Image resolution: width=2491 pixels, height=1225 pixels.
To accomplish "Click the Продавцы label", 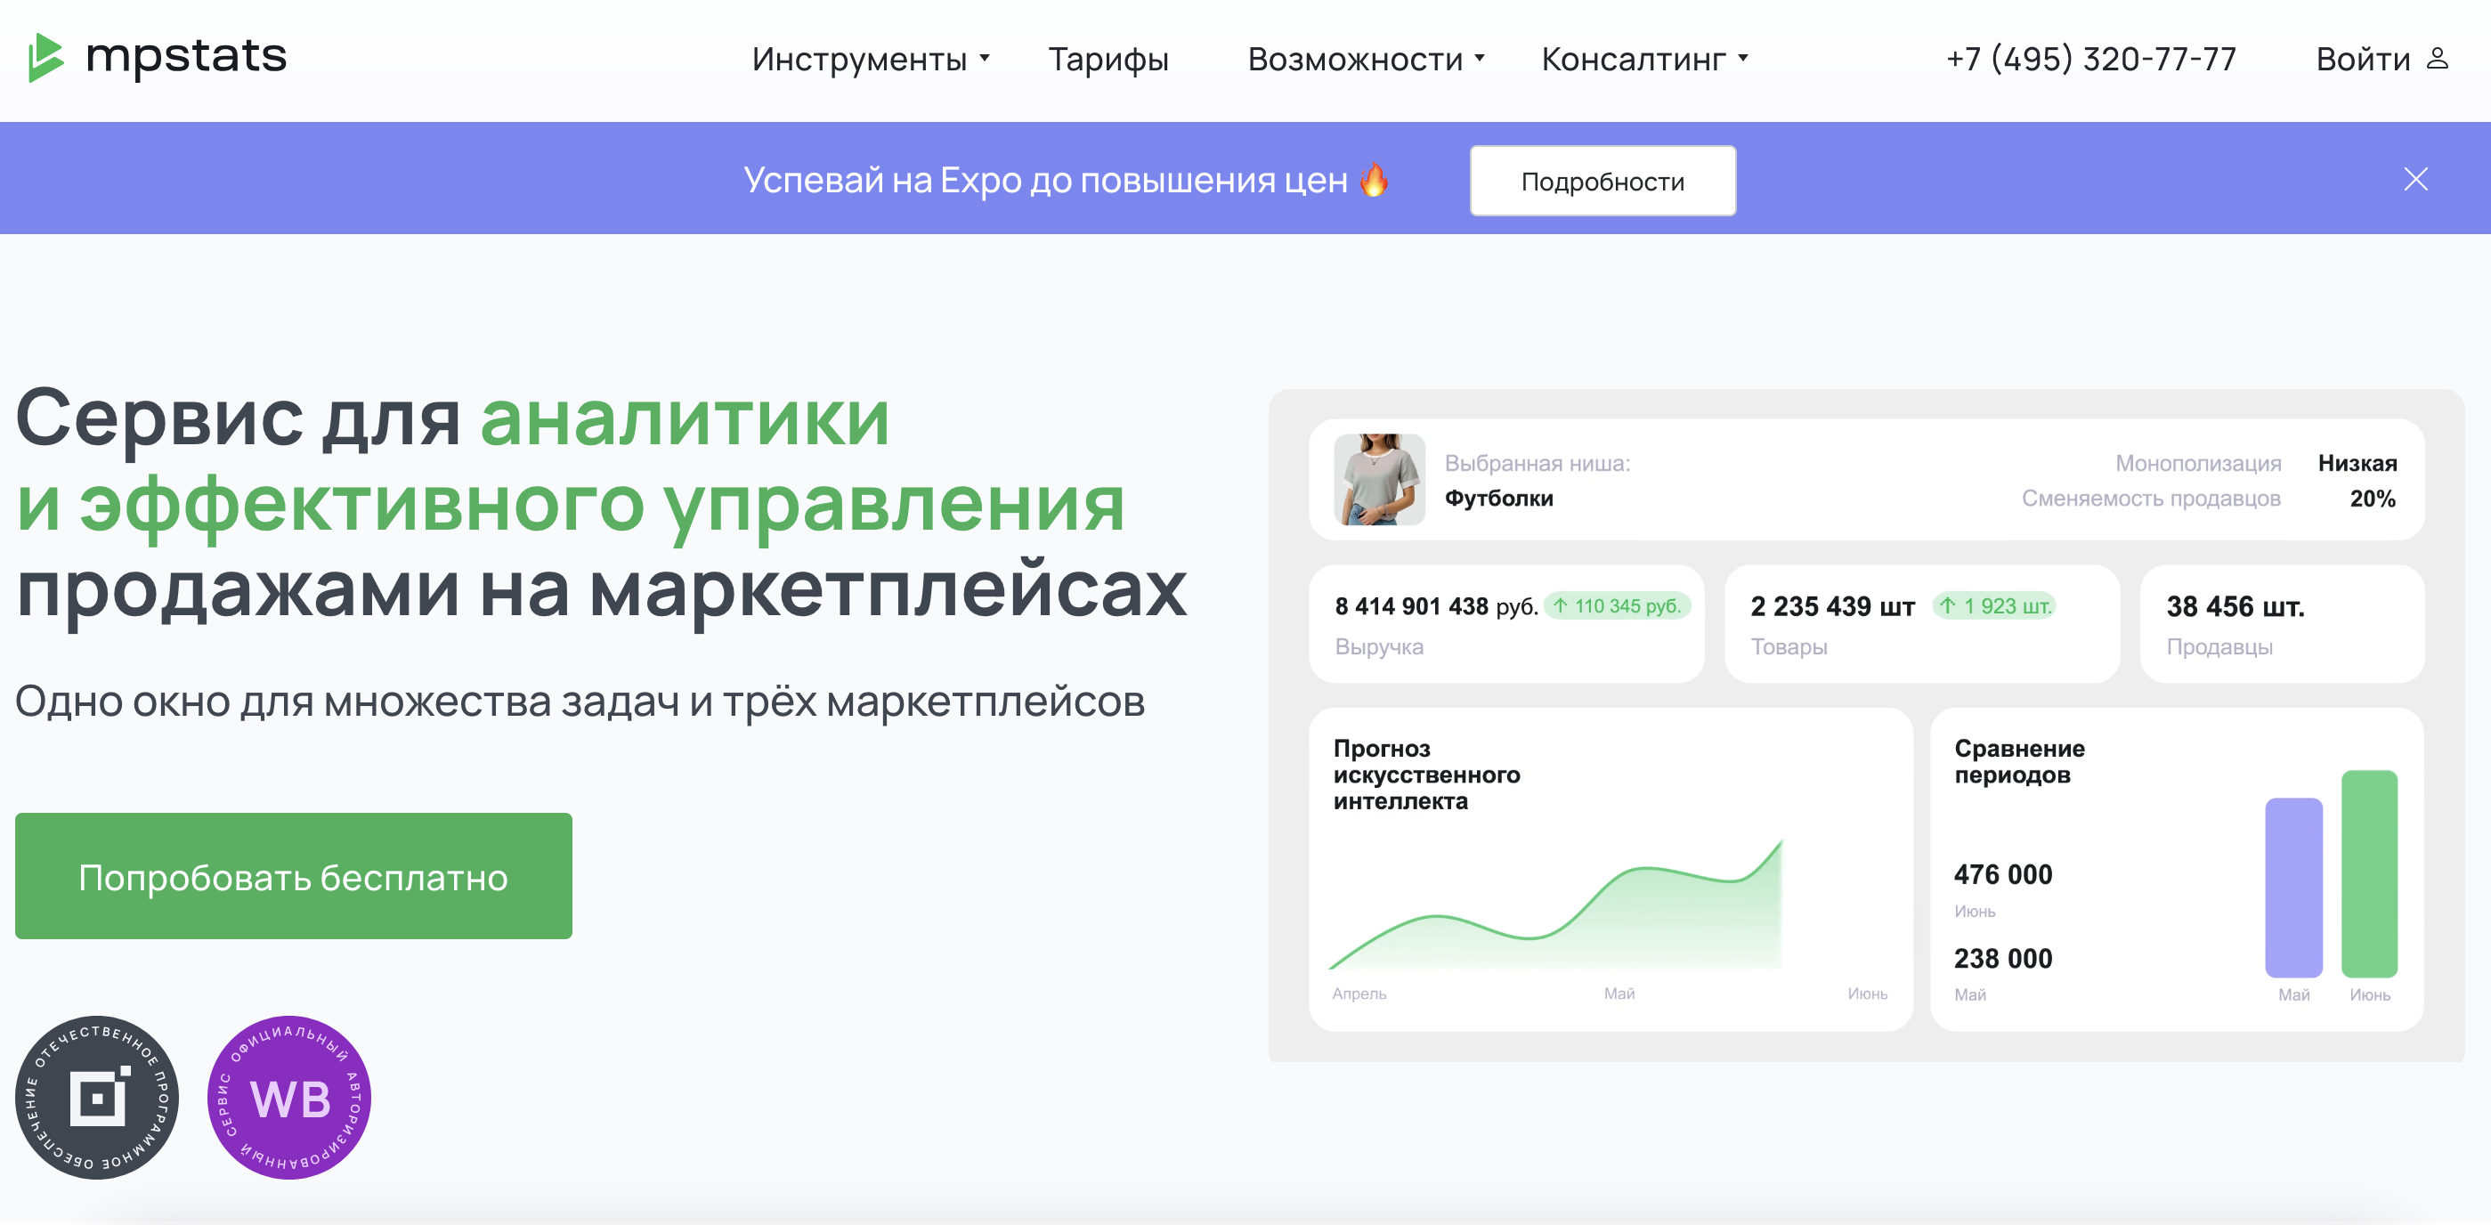I will pyautogui.click(x=2219, y=647).
